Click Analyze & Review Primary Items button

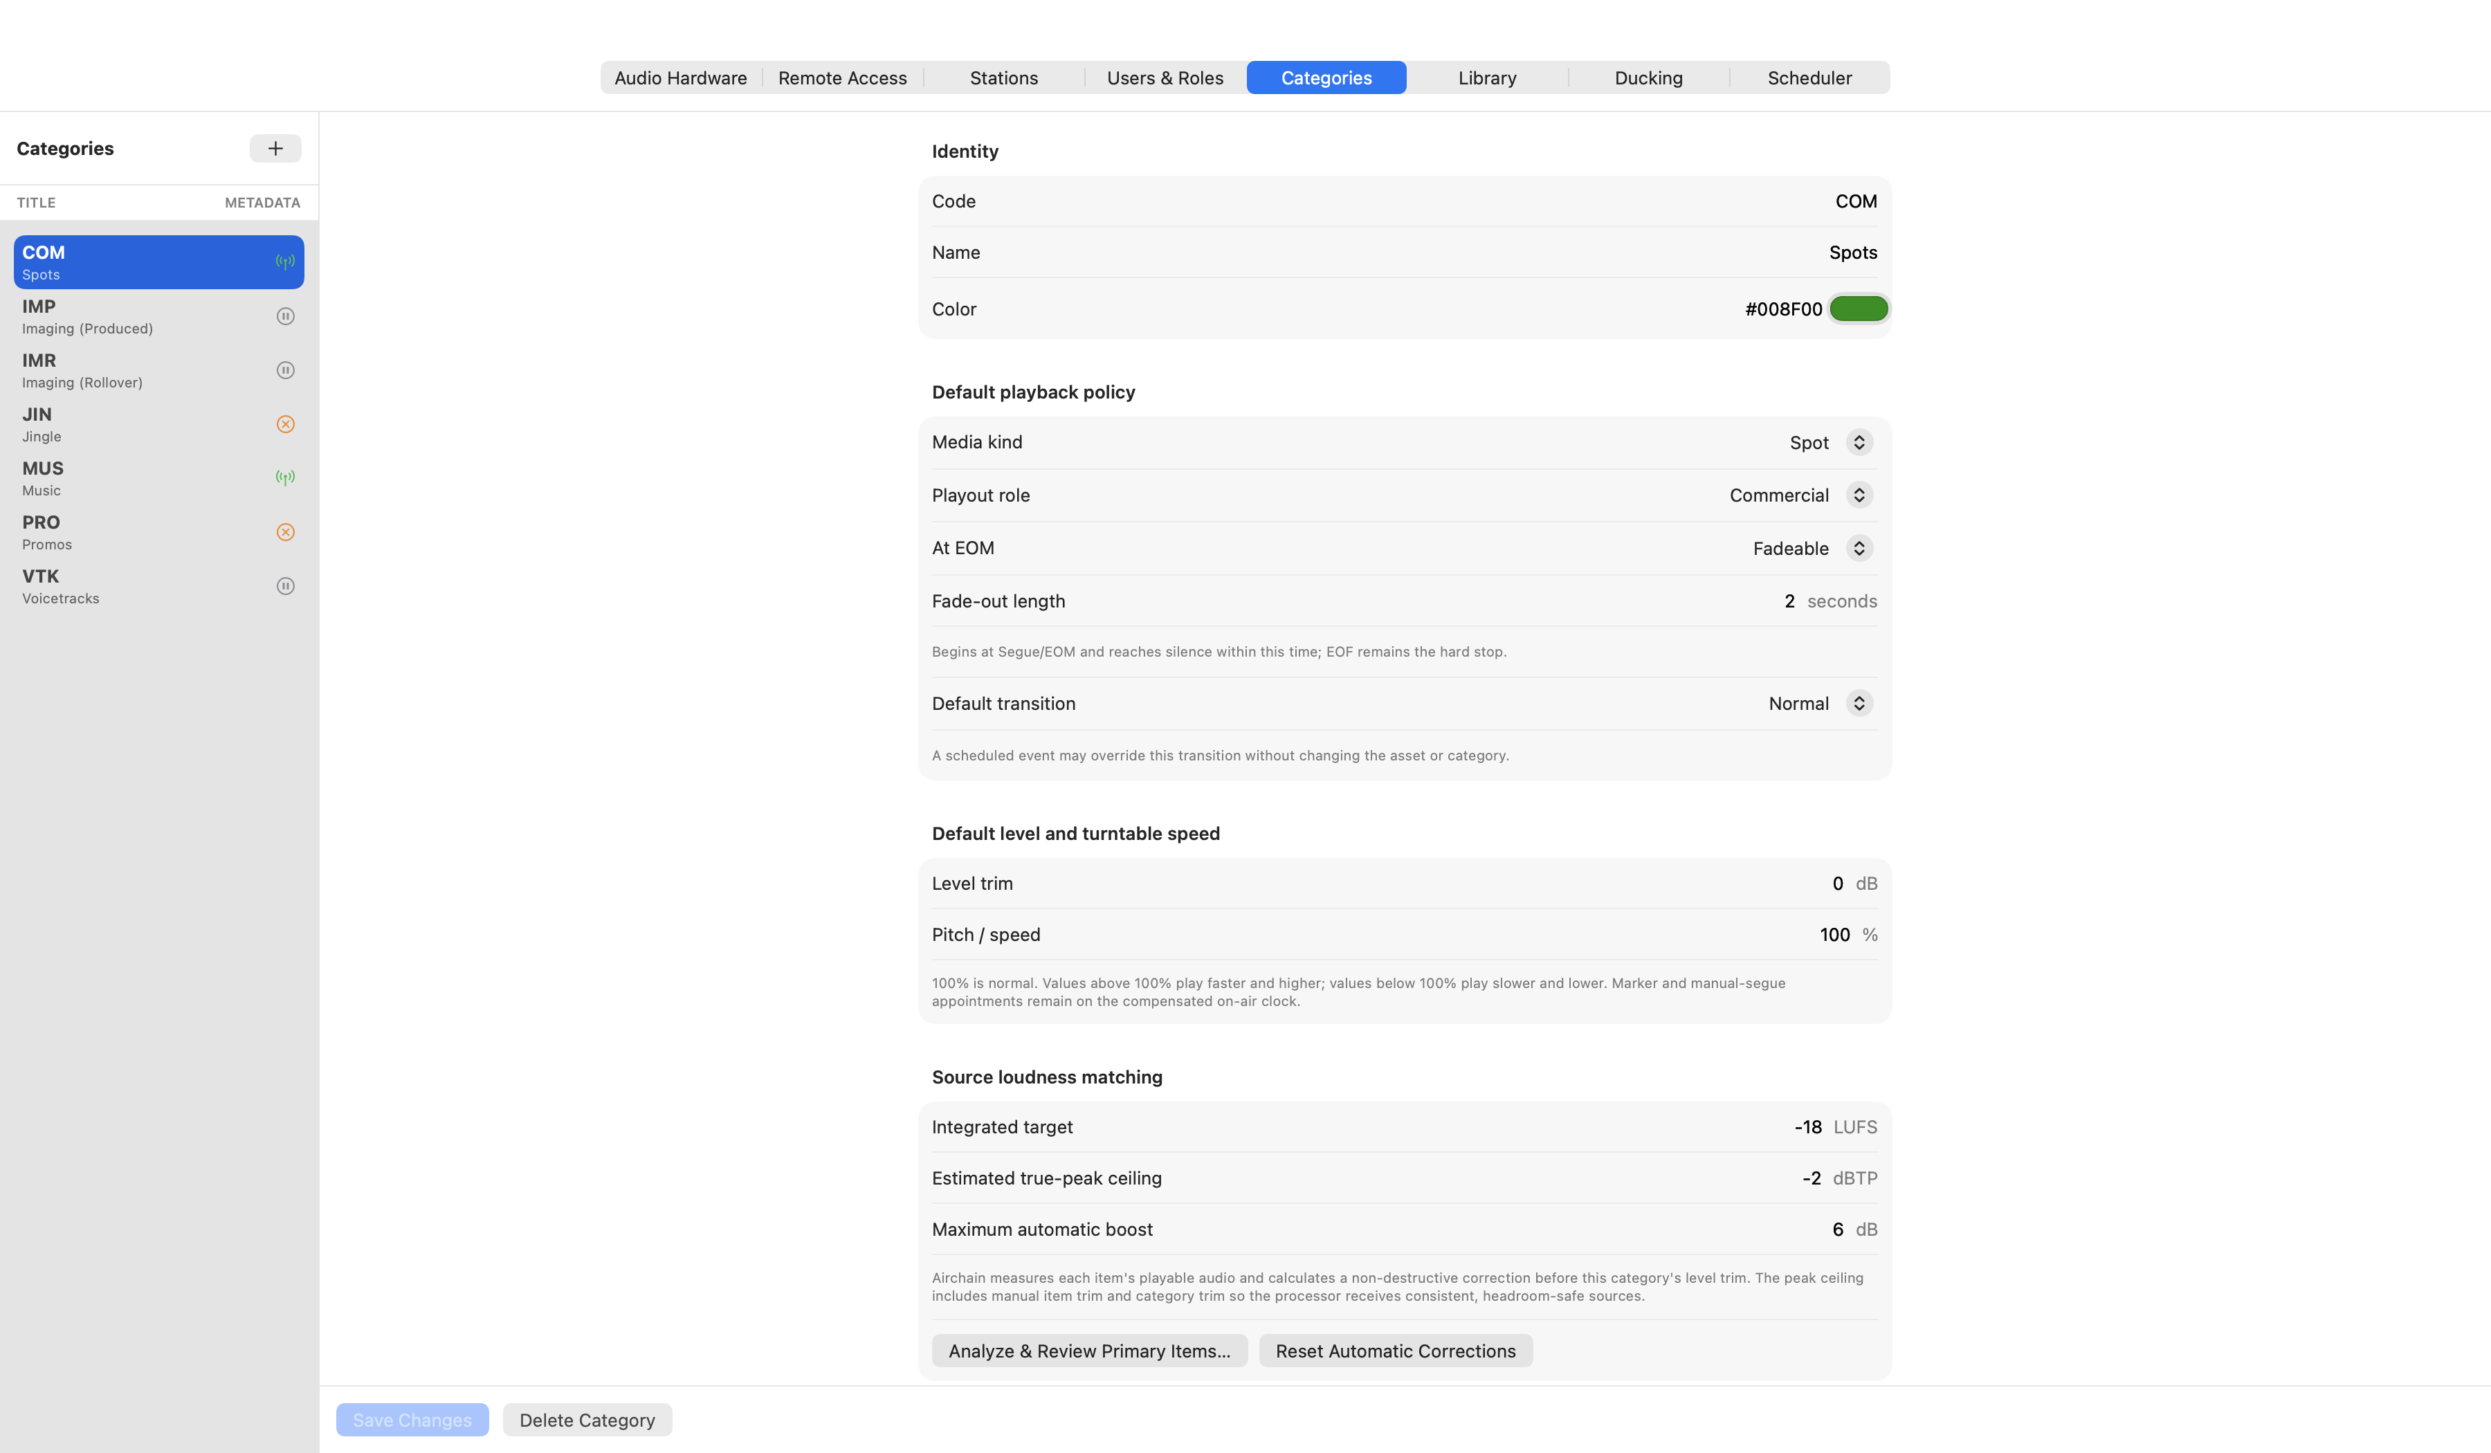(x=1089, y=1350)
